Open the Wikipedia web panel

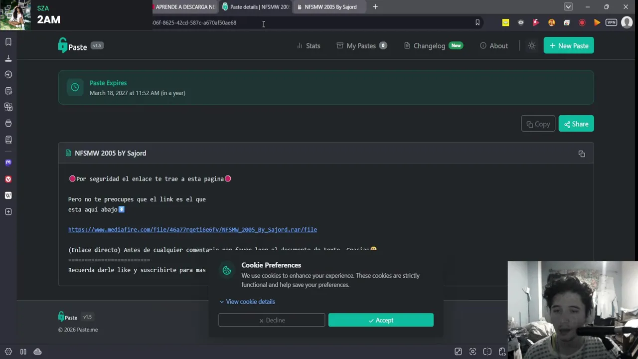pyautogui.click(x=8, y=195)
